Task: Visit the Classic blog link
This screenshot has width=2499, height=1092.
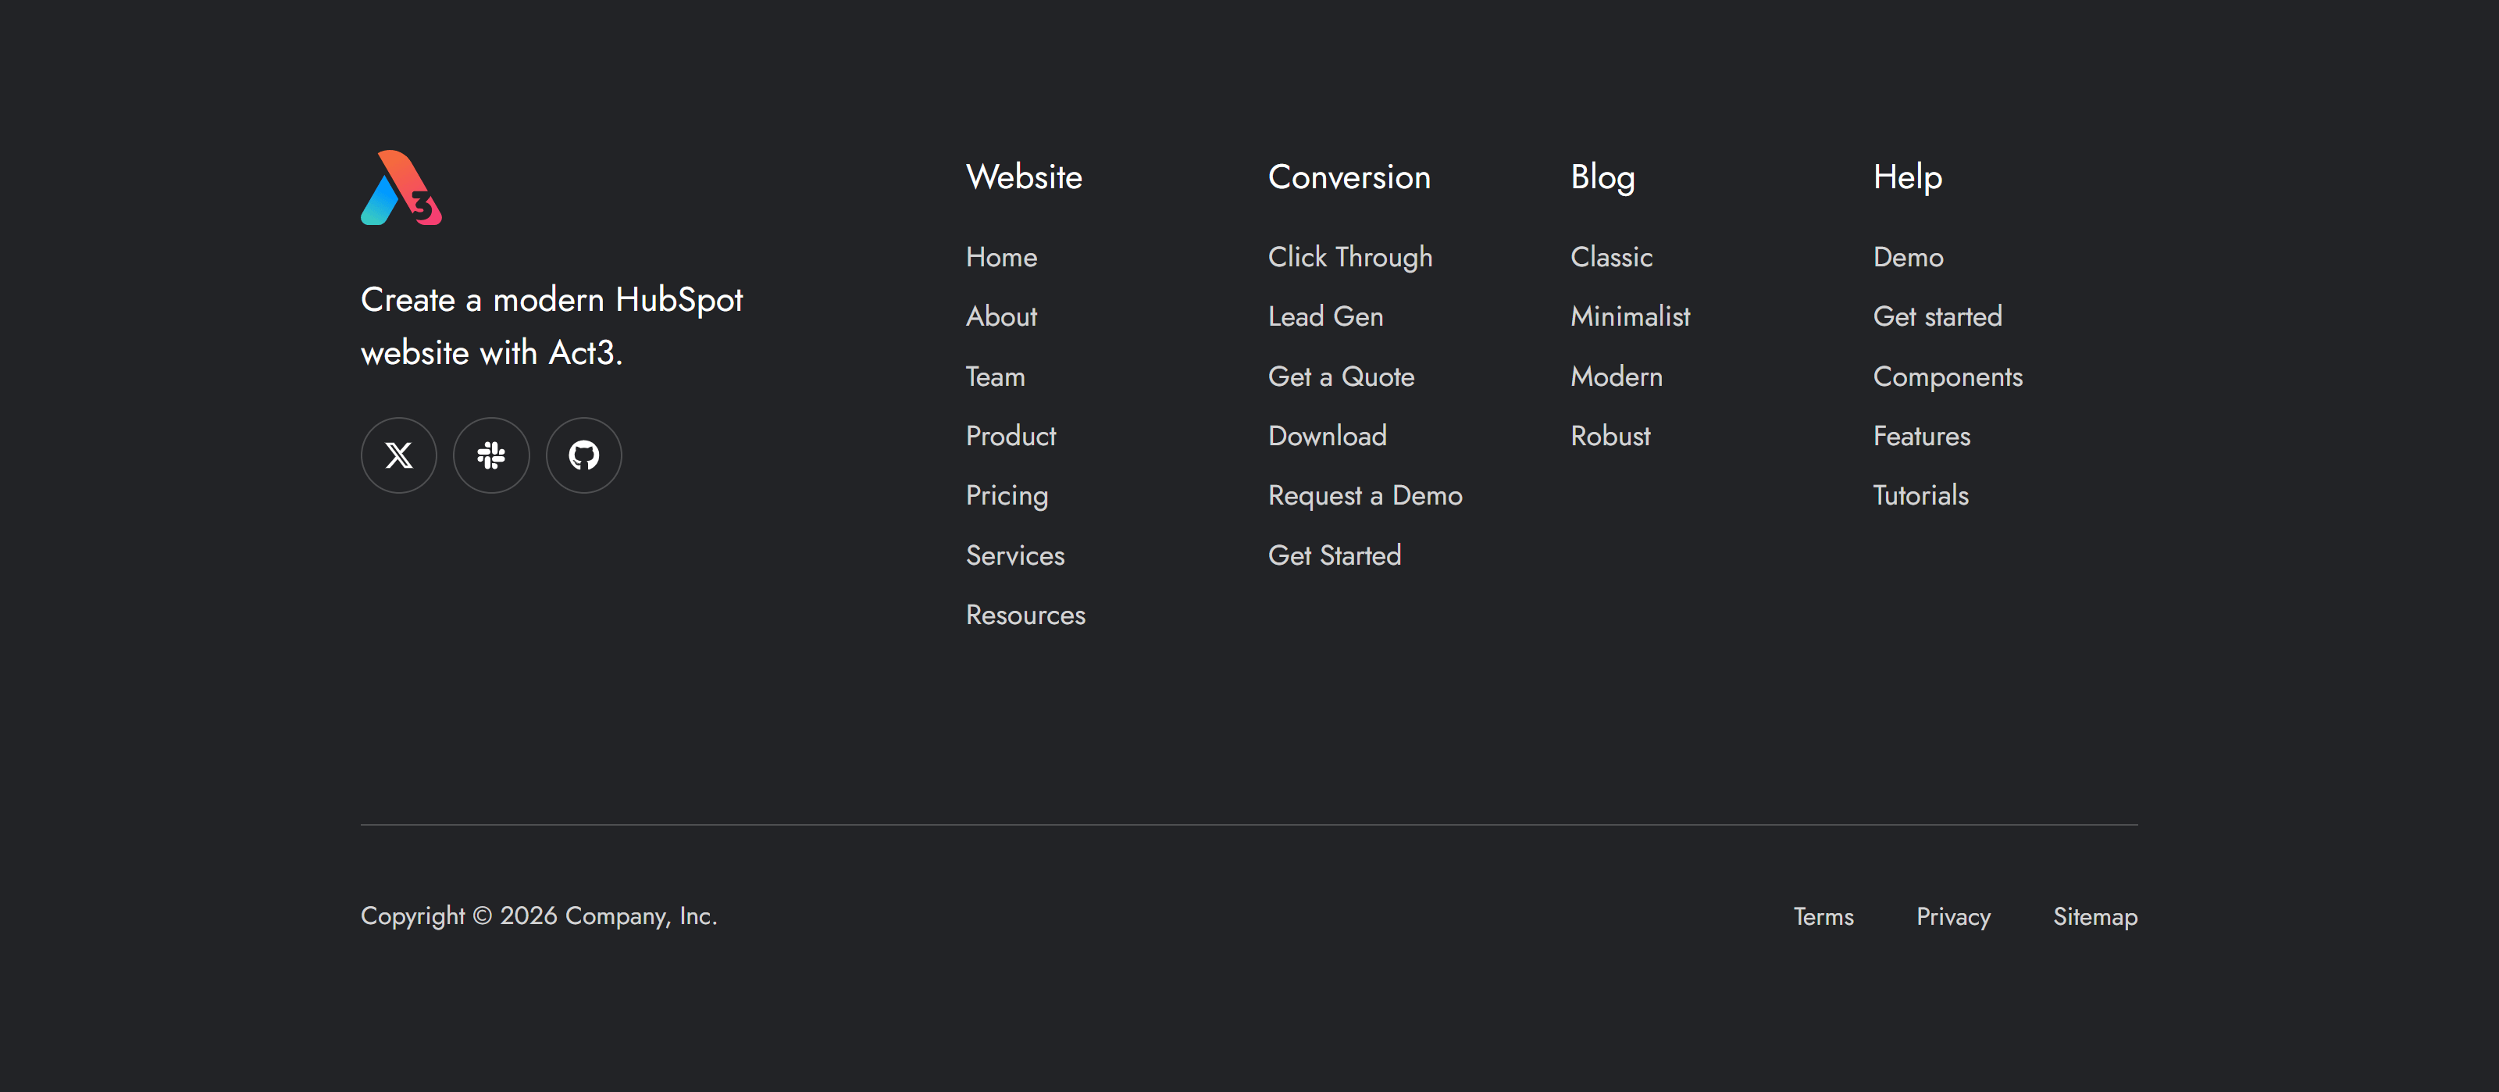Action: pos(1611,257)
